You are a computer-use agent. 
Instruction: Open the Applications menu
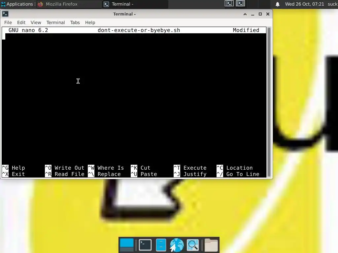coord(18,4)
